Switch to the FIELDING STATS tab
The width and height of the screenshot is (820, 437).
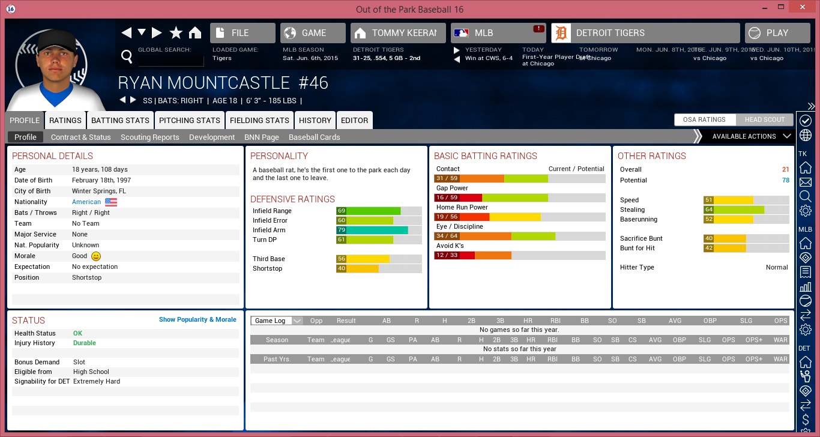pos(259,120)
